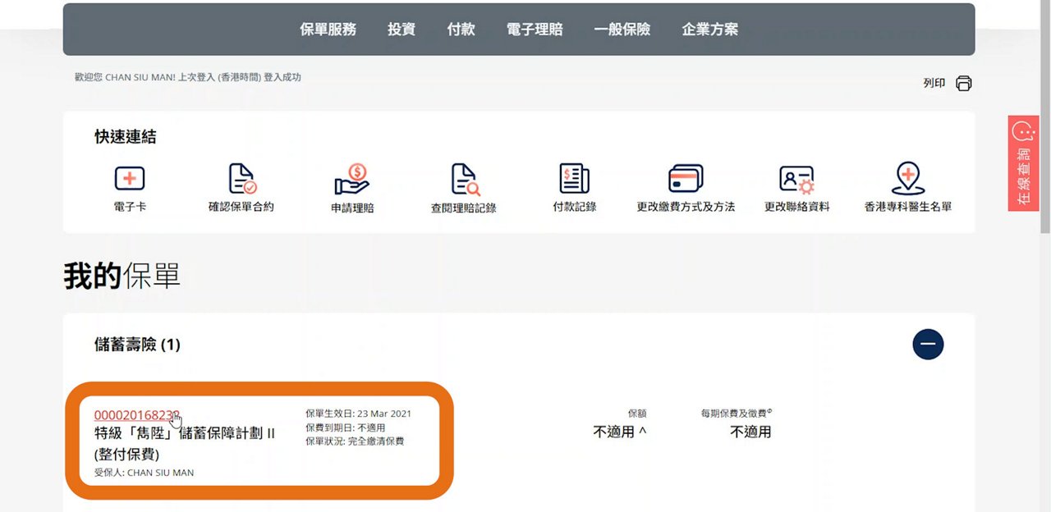Click the 儲蓄壽險 (1) section heading
Image resolution: width=1051 pixels, height=512 pixels.
coord(137,345)
